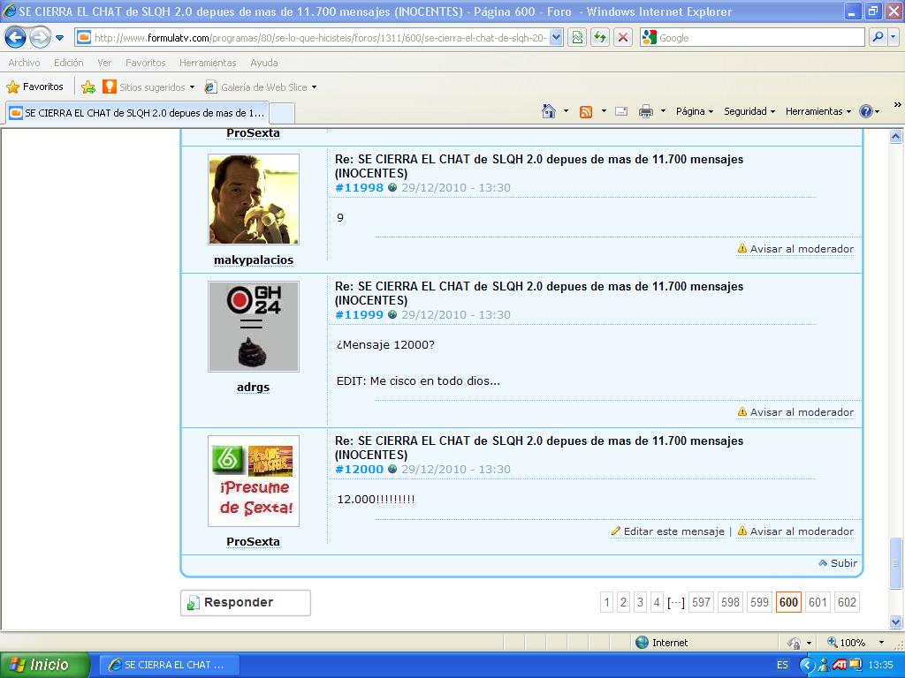Click the Print icon in command bar
The height and width of the screenshot is (678, 905).
click(646, 111)
